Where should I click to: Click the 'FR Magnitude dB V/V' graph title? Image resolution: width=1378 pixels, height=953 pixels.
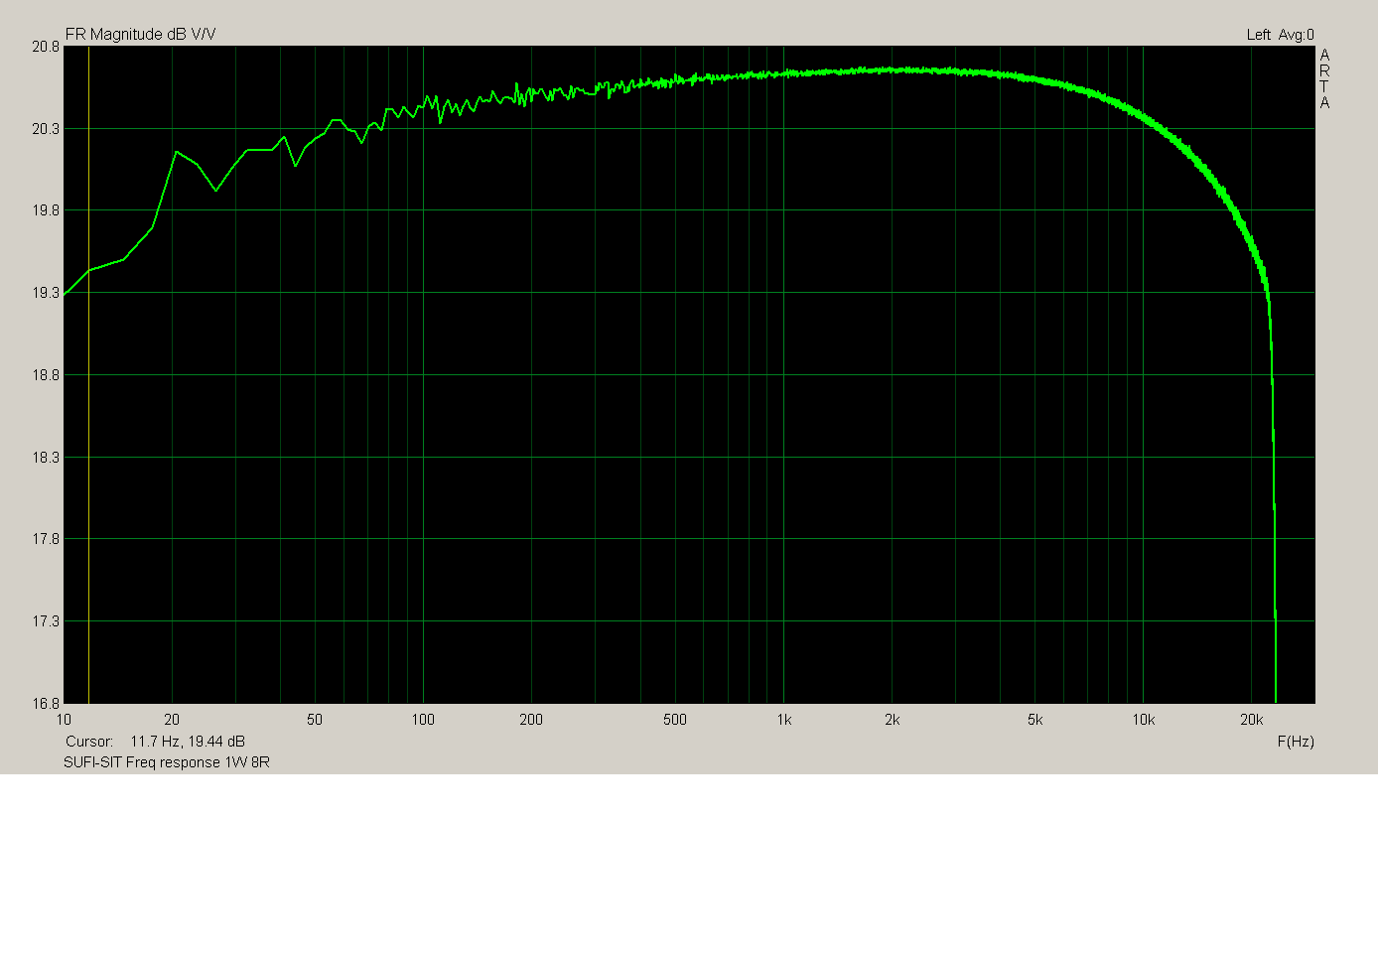tap(140, 35)
